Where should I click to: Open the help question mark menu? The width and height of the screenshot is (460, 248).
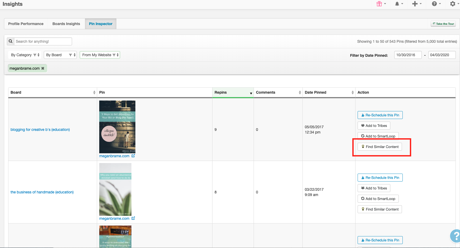pyautogui.click(x=436, y=4)
